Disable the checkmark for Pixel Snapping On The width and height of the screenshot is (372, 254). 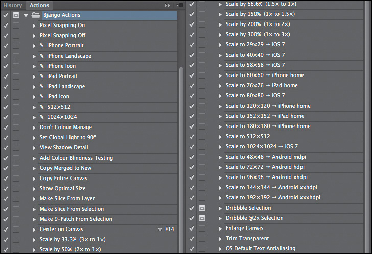point(5,26)
